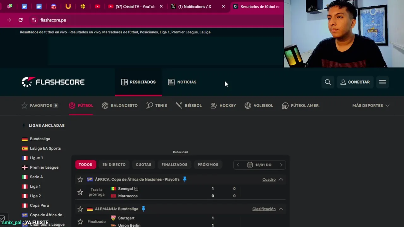404x227 pixels.
Task: Switch to the Notifications / X browser tab
Action: [195, 6]
